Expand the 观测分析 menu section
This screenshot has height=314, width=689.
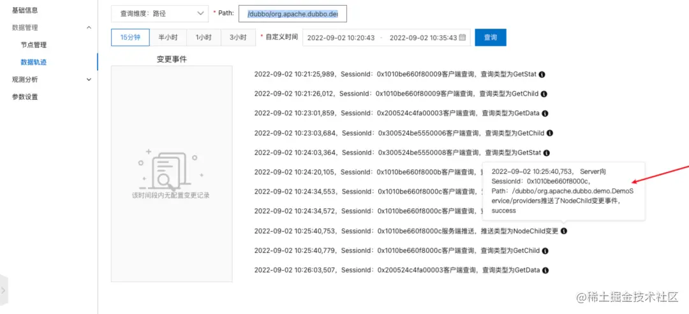coord(89,80)
